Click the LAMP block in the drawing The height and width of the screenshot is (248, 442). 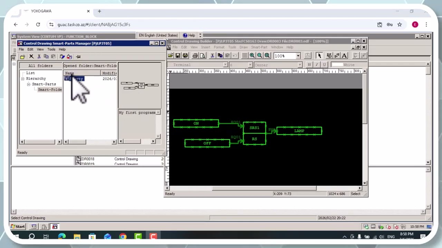click(299, 131)
